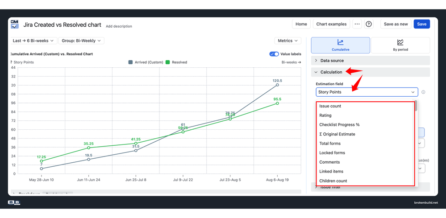Click the Home button
This screenshot has height=218, width=446.
coord(301,24)
